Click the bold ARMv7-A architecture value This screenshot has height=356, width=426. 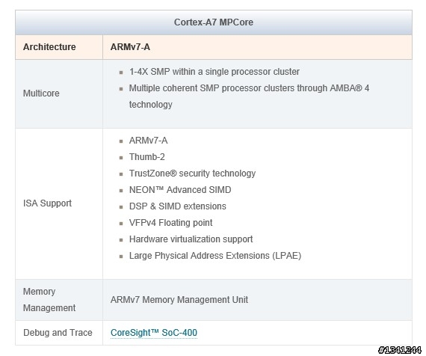click(130, 47)
